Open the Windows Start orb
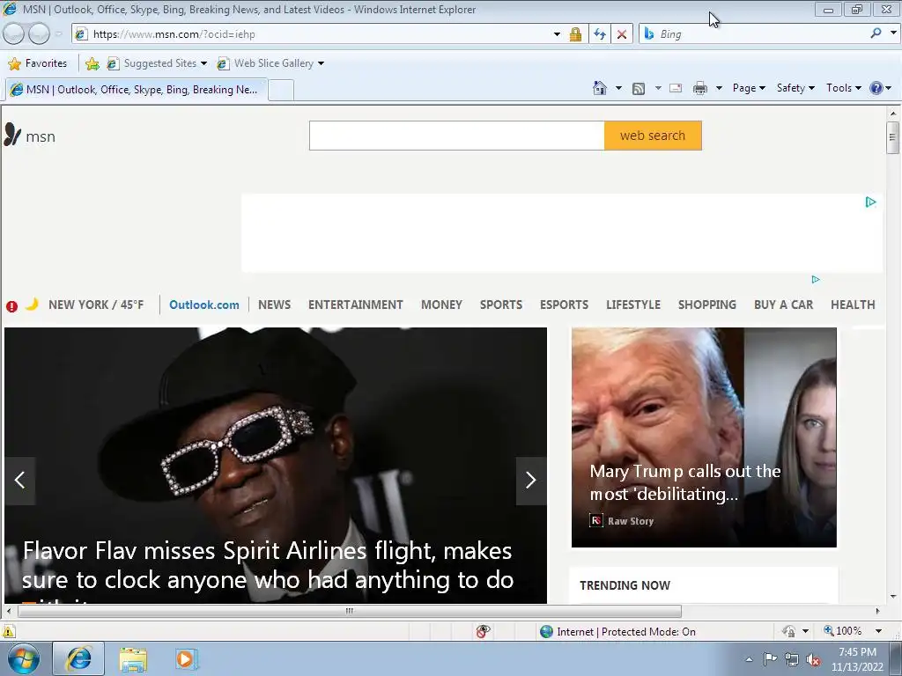 coord(23,658)
